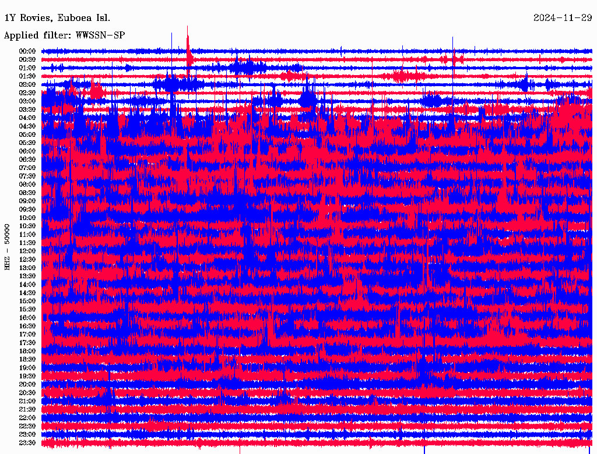
Task: Select the 17:00 time label
Action: [27, 335]
